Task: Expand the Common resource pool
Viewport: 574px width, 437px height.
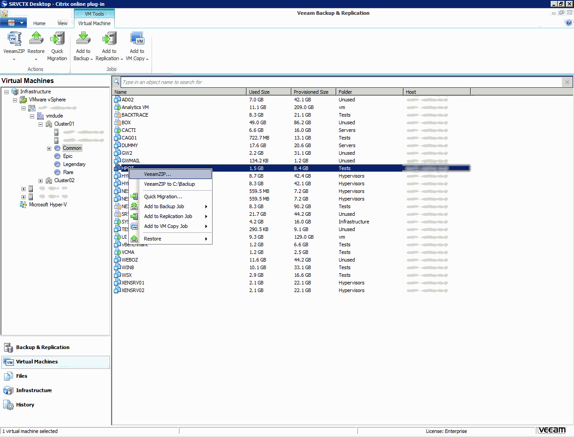Action: (49, 149)
